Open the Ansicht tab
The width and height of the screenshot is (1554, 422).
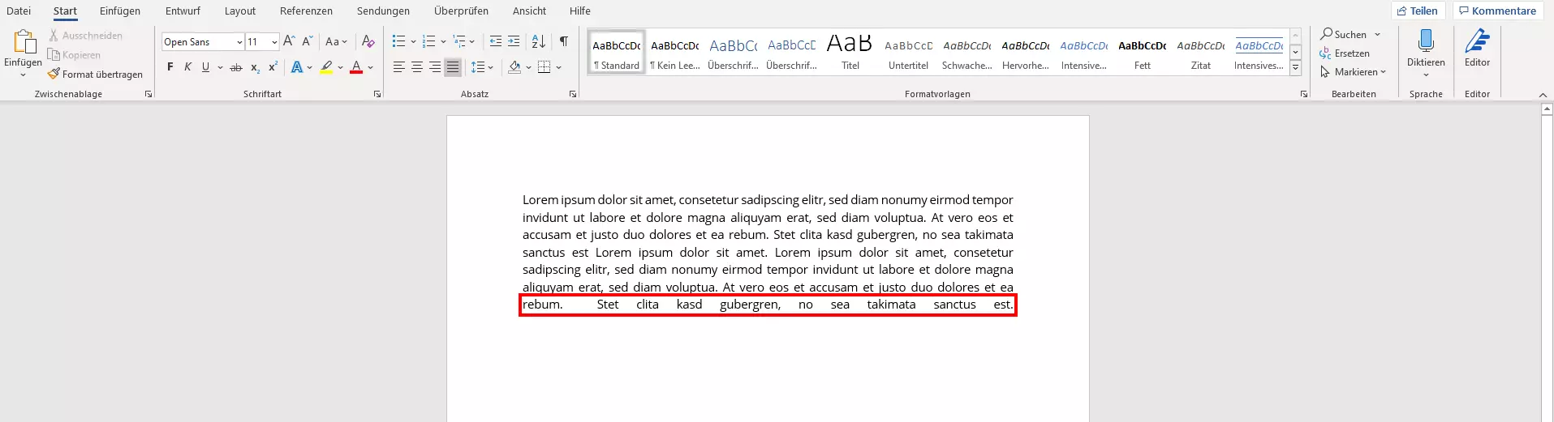pos(529,11)
